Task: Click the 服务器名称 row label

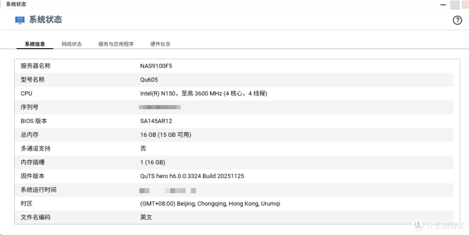Action: (x=36, y=66)
